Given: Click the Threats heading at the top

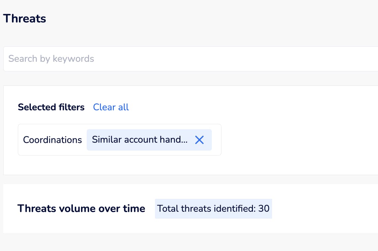Looking at the screenshot, I should pyautogui.click(x=24, y=18).
